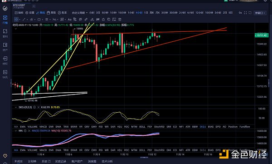272x164 pixels.
Task: Remove the MA indicator sub-panel
Action: (x=29, y=130)
